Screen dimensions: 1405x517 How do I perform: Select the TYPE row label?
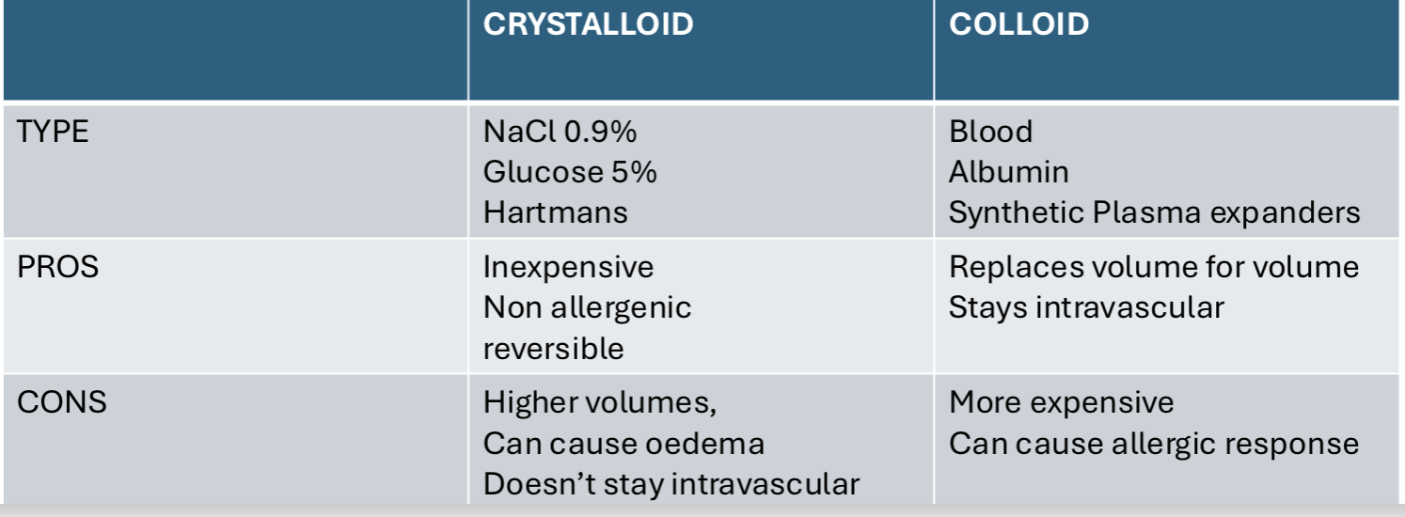[x=53, y=132]
